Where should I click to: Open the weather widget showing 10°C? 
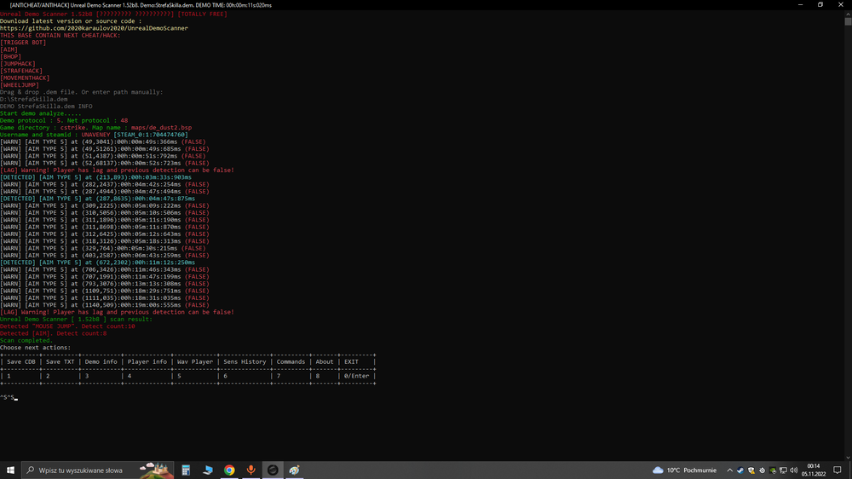tap(684, 470)
